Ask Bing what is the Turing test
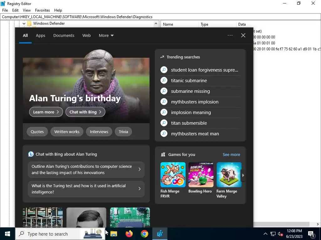Viewport: 321px width, 240px height. tap(86, 189)
